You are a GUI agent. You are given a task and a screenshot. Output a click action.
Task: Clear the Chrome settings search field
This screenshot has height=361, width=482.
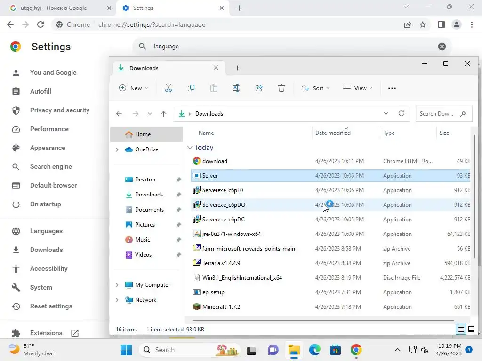click(x=442, y=47)
